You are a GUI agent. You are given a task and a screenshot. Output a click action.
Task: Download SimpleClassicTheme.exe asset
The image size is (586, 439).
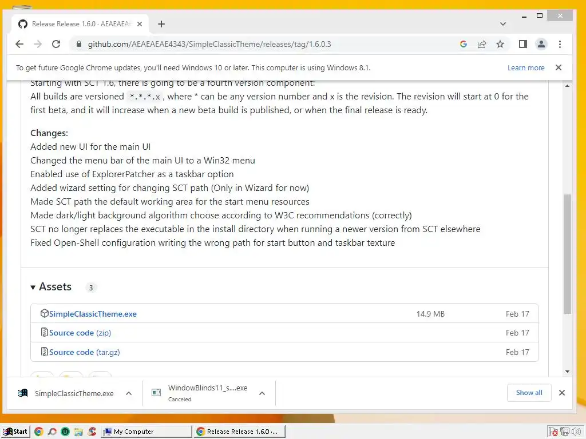coord(93,314)
